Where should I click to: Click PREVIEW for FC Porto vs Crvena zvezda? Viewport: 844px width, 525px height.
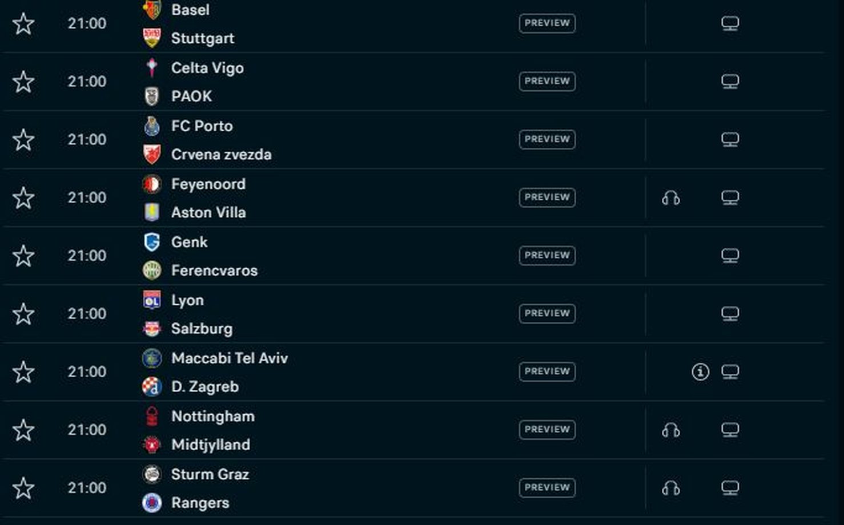(x=547, y=139)
